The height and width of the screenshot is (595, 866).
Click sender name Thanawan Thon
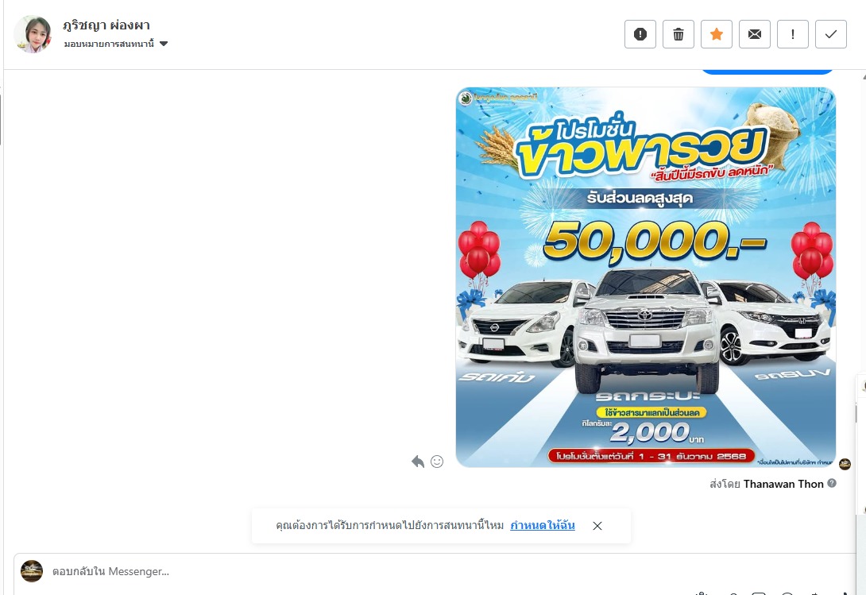[783, 484]
